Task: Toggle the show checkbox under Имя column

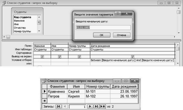Action: tap(59, 57)
